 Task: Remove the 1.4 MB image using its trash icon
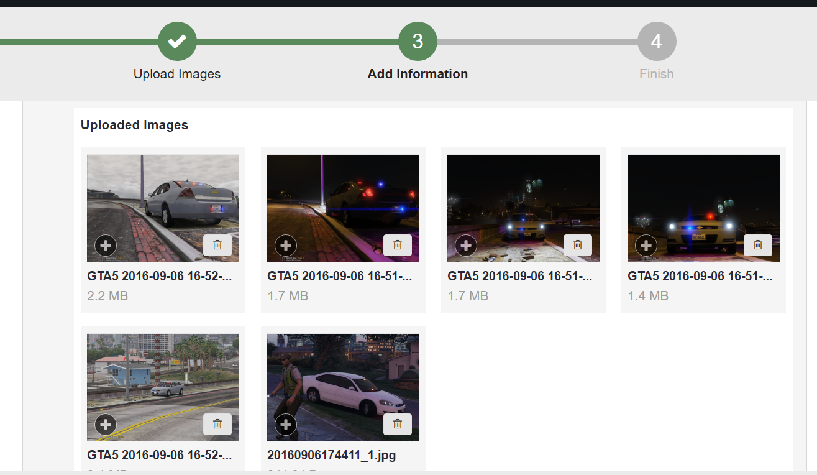[x=758, y=245]
